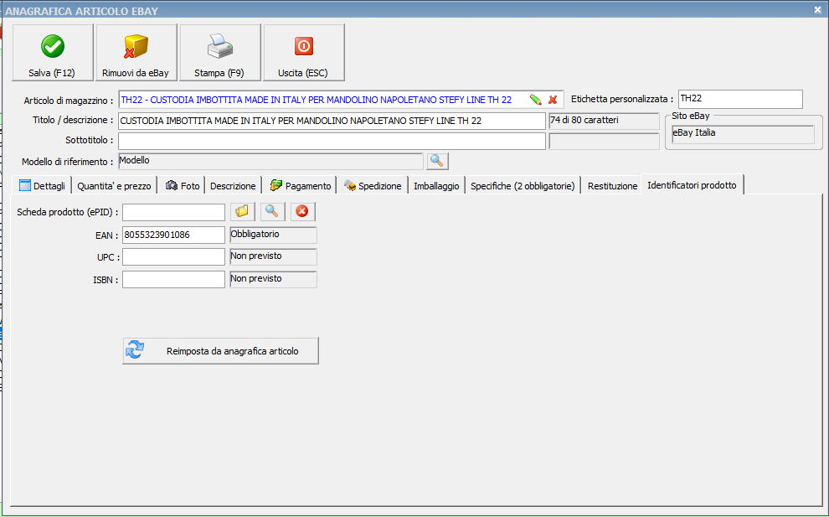Switch to the Spedizione tab
Image resolution: width=829 pixels, height=517 pixels.
(x=373, y=186)
